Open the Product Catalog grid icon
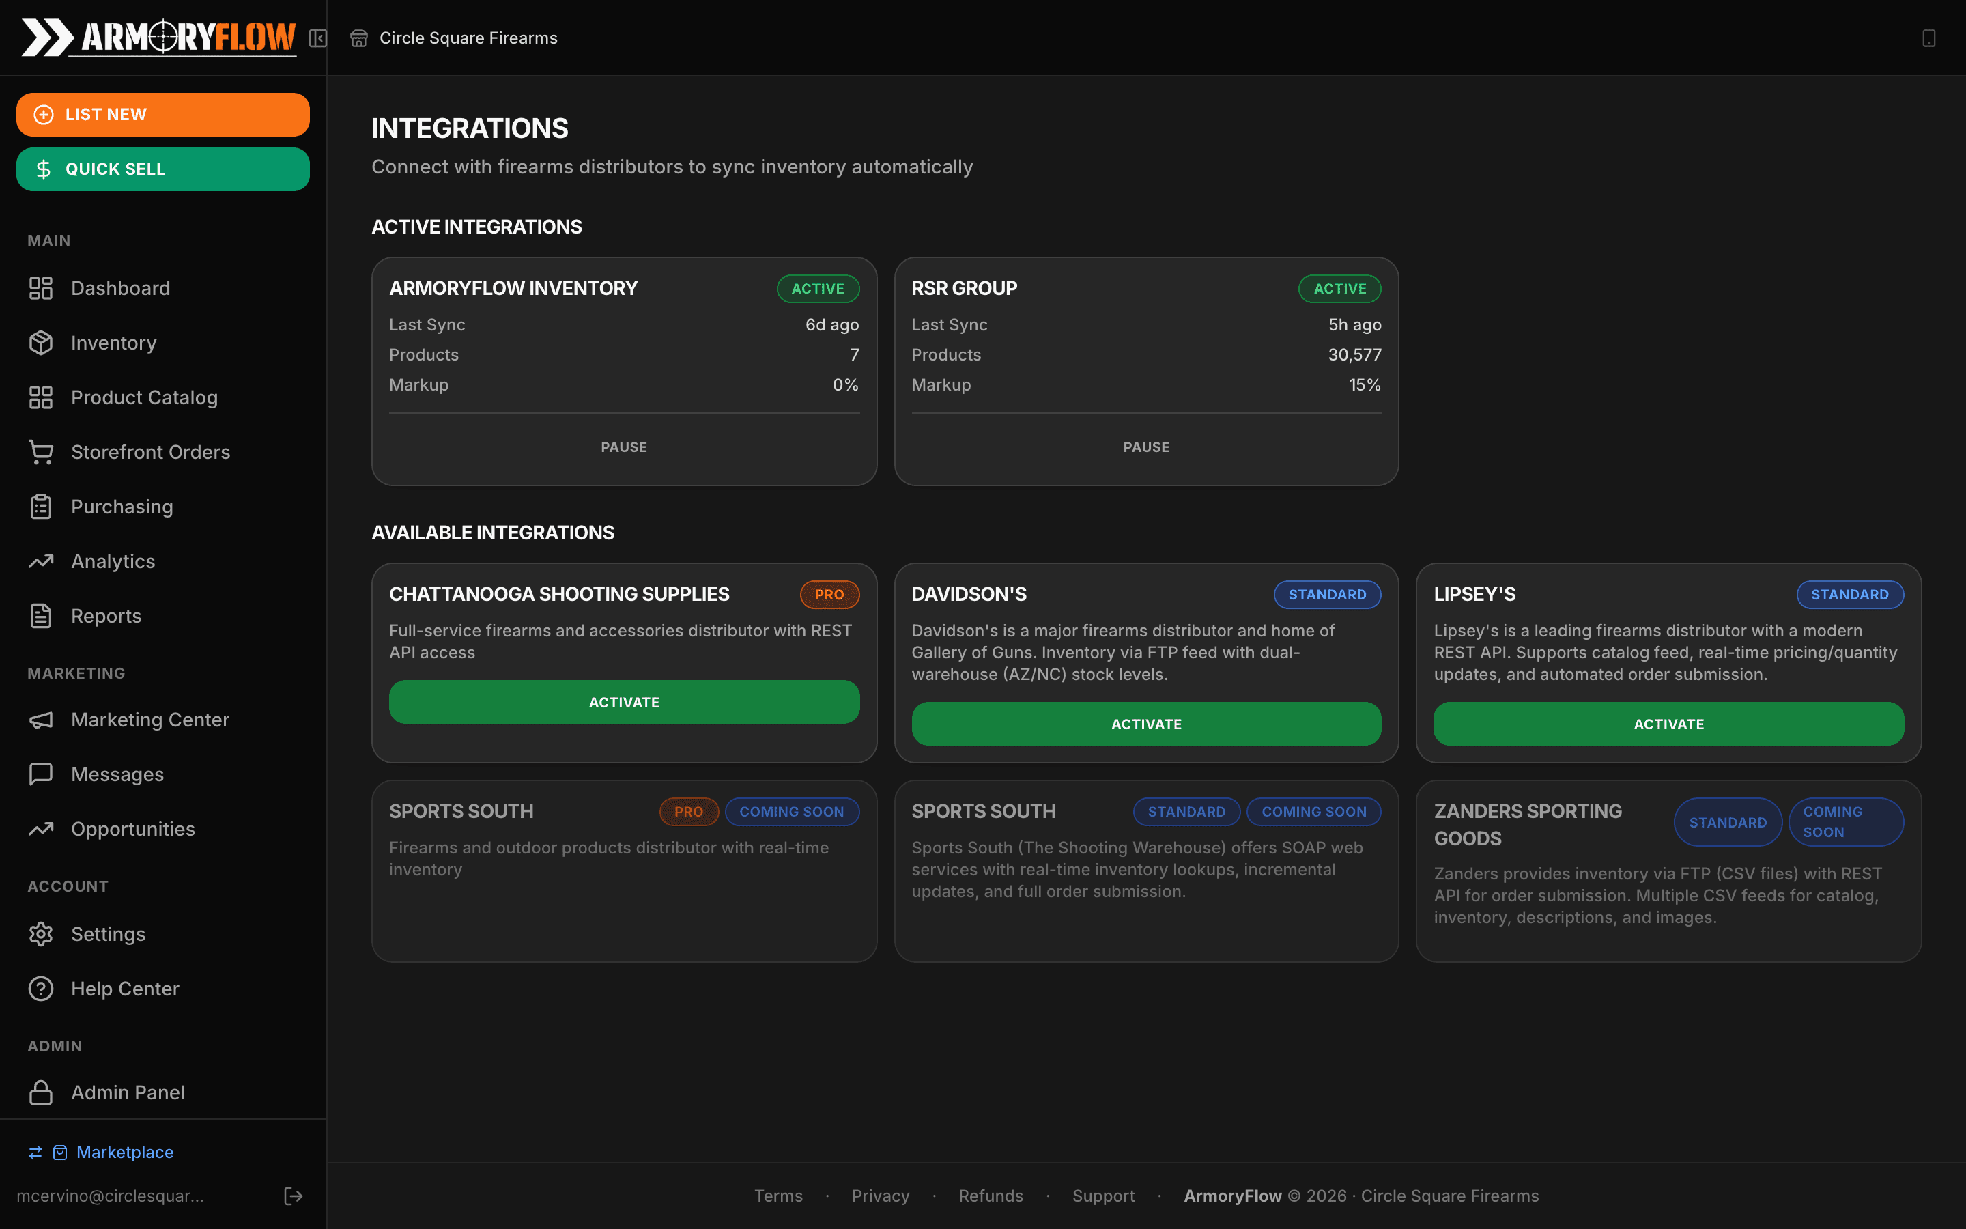 click(41, 397)
